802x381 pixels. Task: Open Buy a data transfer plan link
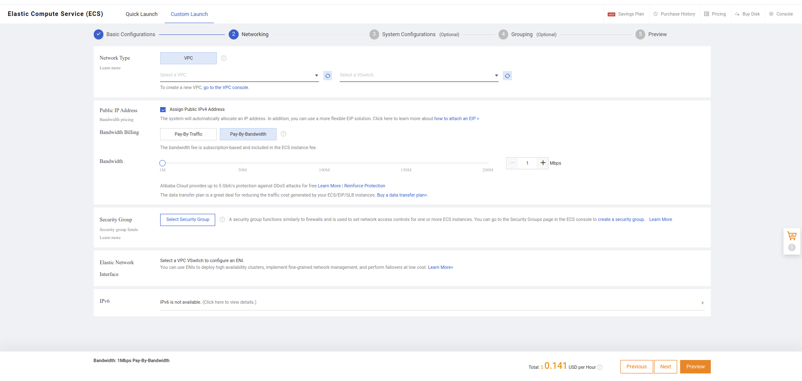tap(402, 195)
